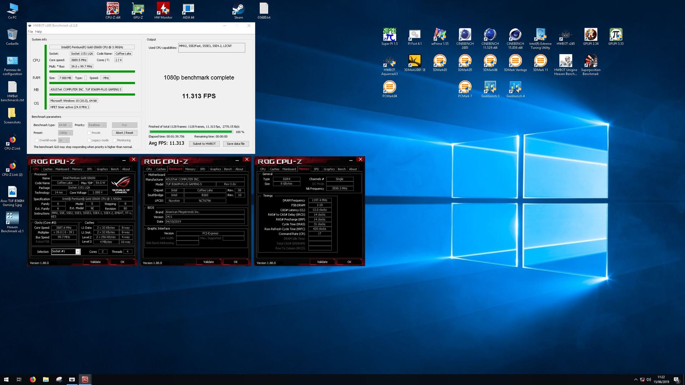Toggle the Legacy mode checkbox
This screenshot has width=685, height=385.
[89, 140]
